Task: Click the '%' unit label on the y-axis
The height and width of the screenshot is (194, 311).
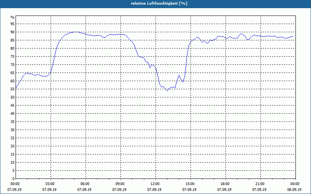Action: pyautogui.click(x=12, y=17)
